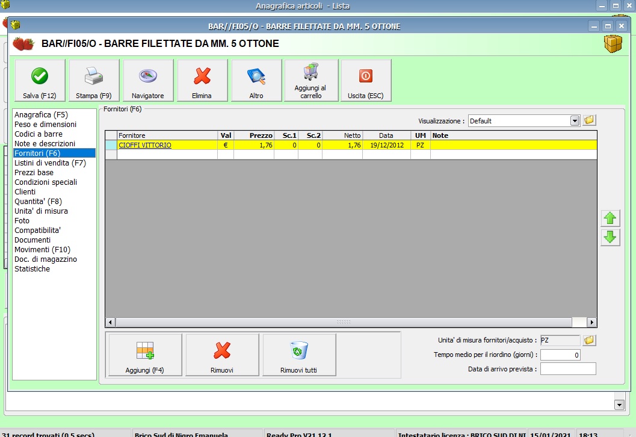Open the Navigatore compass tool
The height and width of the screenshot is (437, 636).
[148, 80]
